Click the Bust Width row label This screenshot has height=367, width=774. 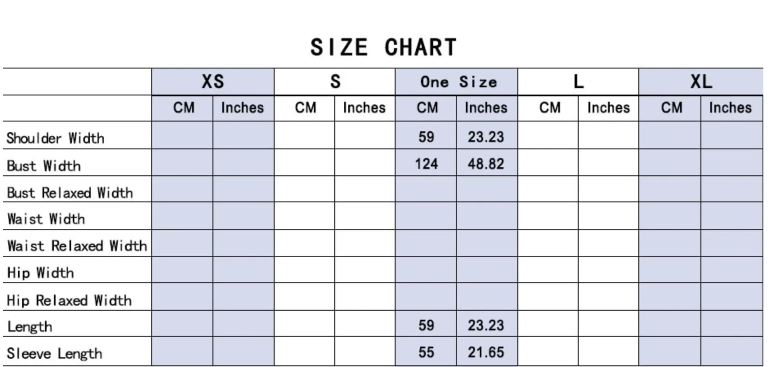coord(44,166)
